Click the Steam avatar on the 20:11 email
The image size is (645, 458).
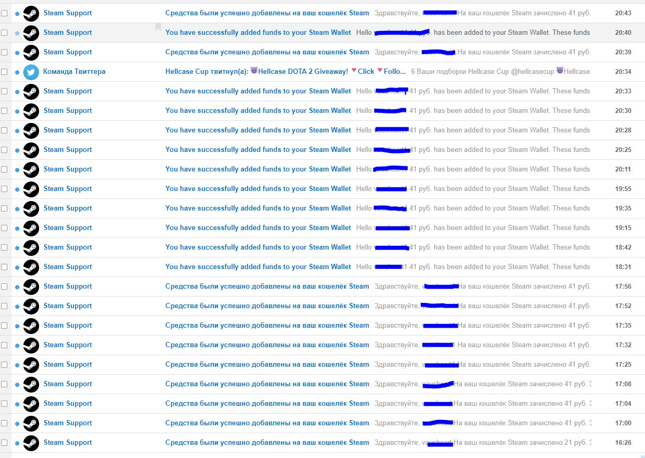[31, 169]
